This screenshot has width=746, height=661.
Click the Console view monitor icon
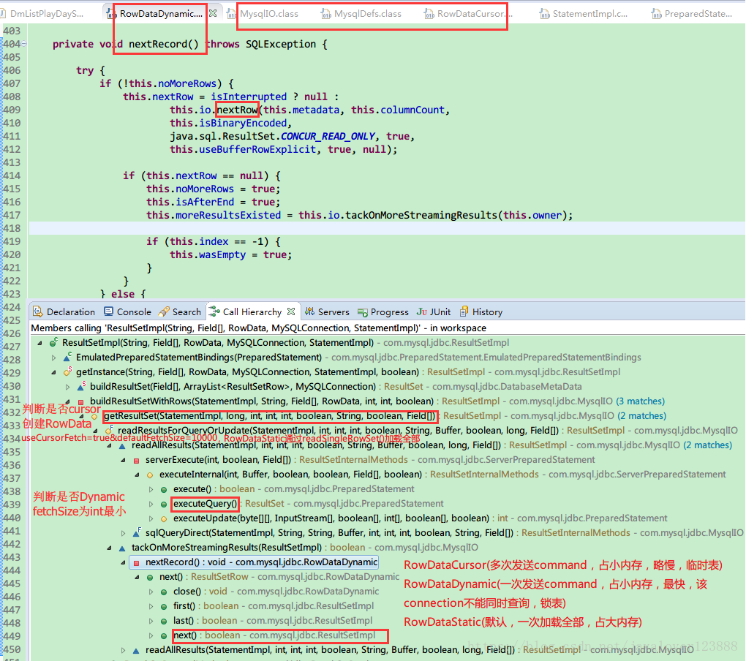pyautogui.click(x=108, y=311)
